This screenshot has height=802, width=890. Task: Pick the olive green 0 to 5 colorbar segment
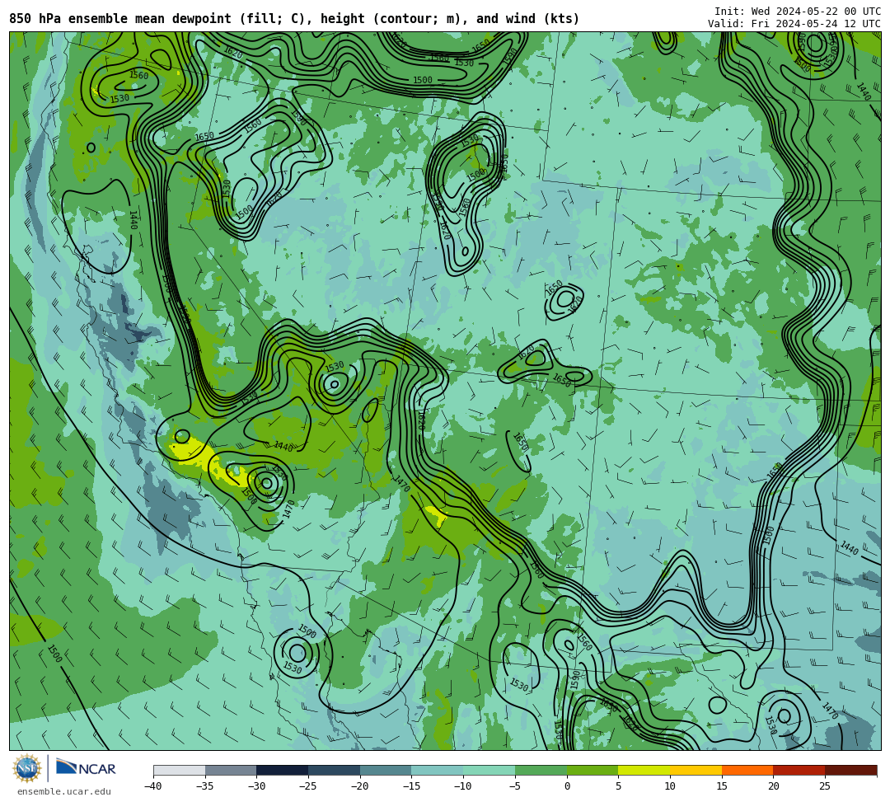click(x=593, y=770)
